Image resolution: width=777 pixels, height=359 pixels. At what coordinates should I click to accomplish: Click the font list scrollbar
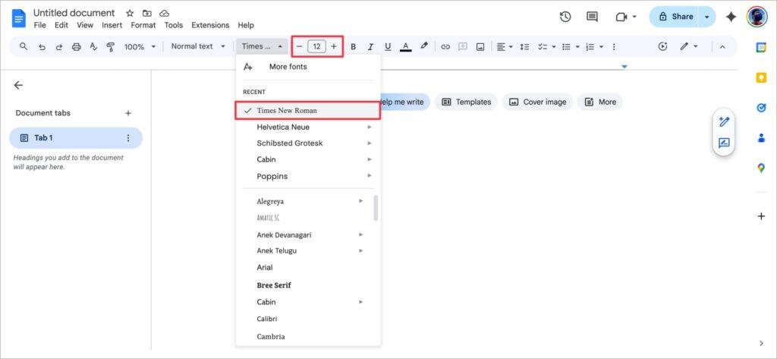point(376,208)
